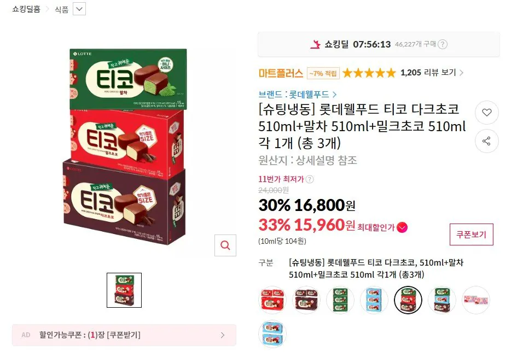523x352 pixels.
Task: Click the share icon below the heart
Action: [486, 141]
